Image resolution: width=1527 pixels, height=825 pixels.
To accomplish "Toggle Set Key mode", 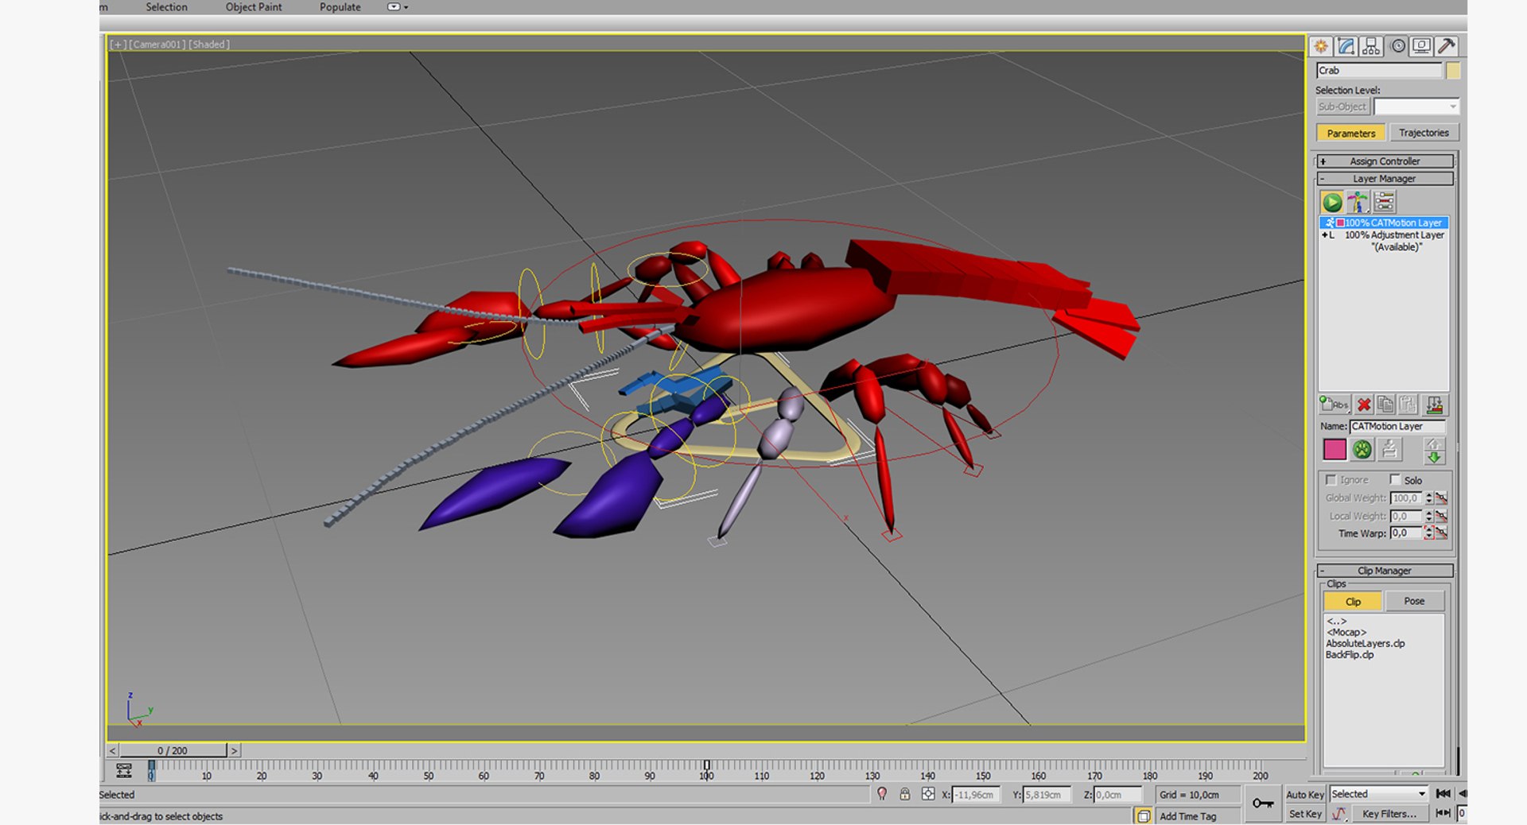I will [x=1305, y=814].
